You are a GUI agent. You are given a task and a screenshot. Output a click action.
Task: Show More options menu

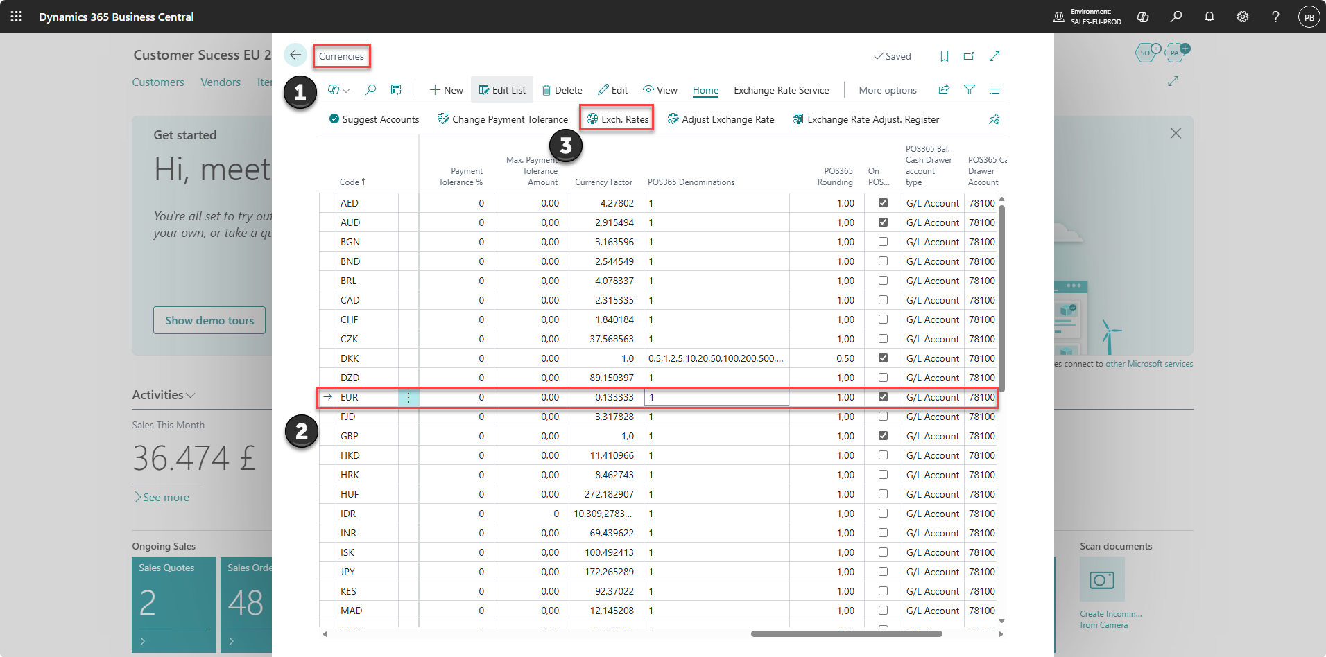point(888,90)
